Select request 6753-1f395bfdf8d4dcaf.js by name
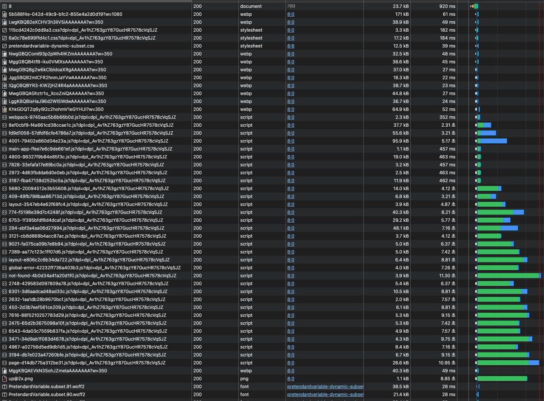The height and width of the screenshot is (401, 544). [x=88, y=220]
